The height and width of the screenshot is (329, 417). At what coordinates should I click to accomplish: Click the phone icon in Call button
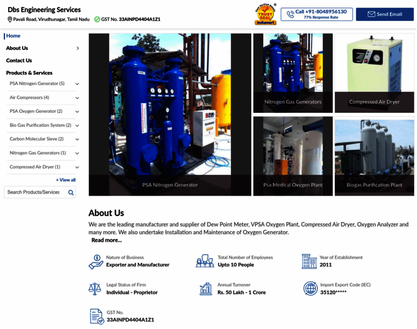[290, 14]
